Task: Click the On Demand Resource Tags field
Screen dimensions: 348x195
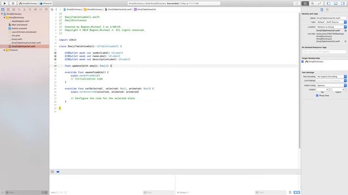Action: [x=324, y=52]
